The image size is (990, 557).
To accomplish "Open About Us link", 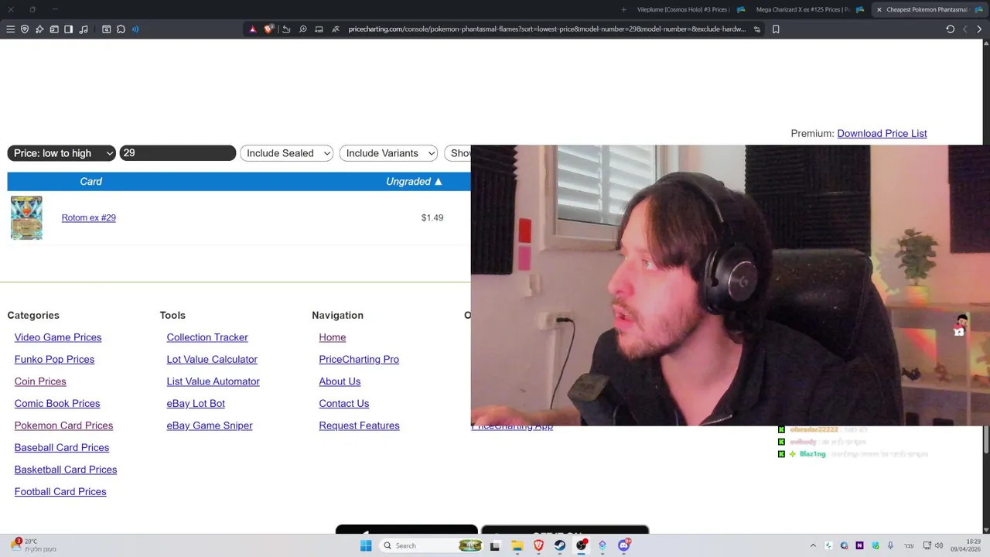I will (340, 381).
